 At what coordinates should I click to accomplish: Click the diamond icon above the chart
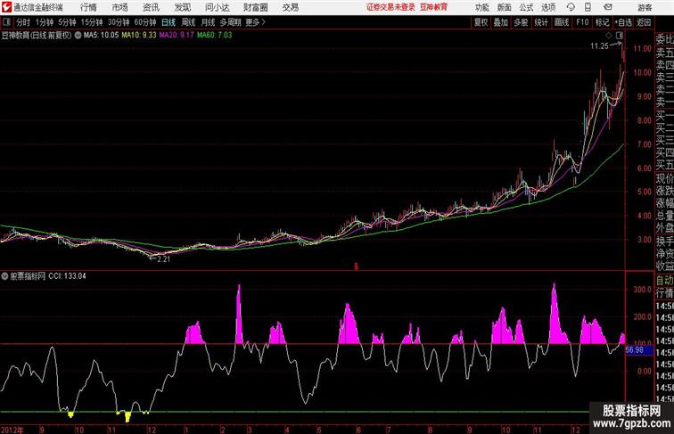[609, 36]
